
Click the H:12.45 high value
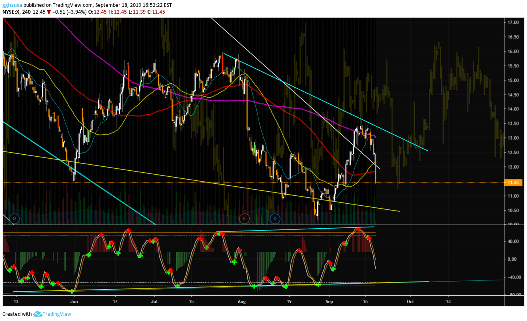point(118,12)
